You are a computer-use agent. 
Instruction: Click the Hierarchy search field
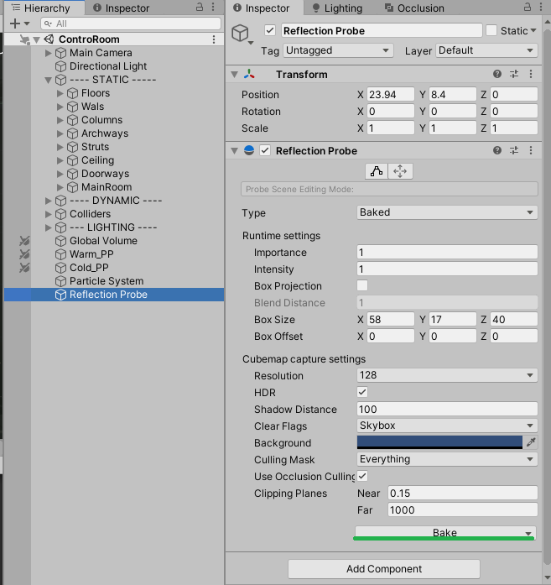click(x=131, y=24)
